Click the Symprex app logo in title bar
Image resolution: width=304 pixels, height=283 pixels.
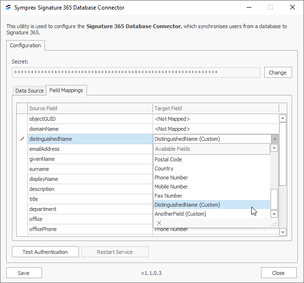(x=8, y=7)
